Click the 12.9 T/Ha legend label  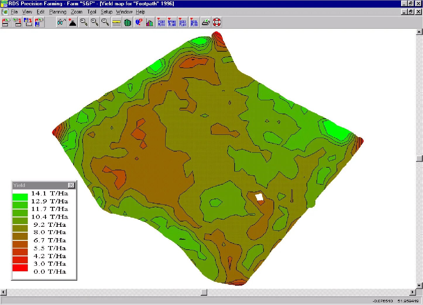point(50,201)
